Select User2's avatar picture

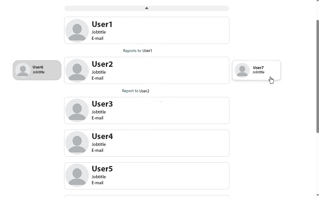coord(77,71)
